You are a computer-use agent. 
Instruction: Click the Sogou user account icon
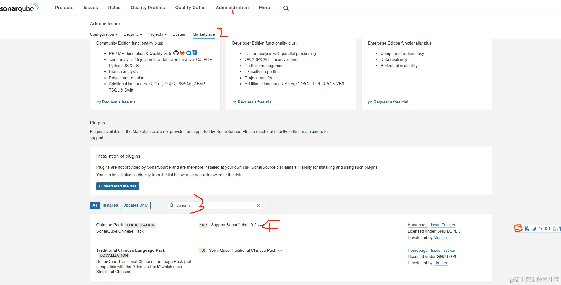tap(555, 229)
